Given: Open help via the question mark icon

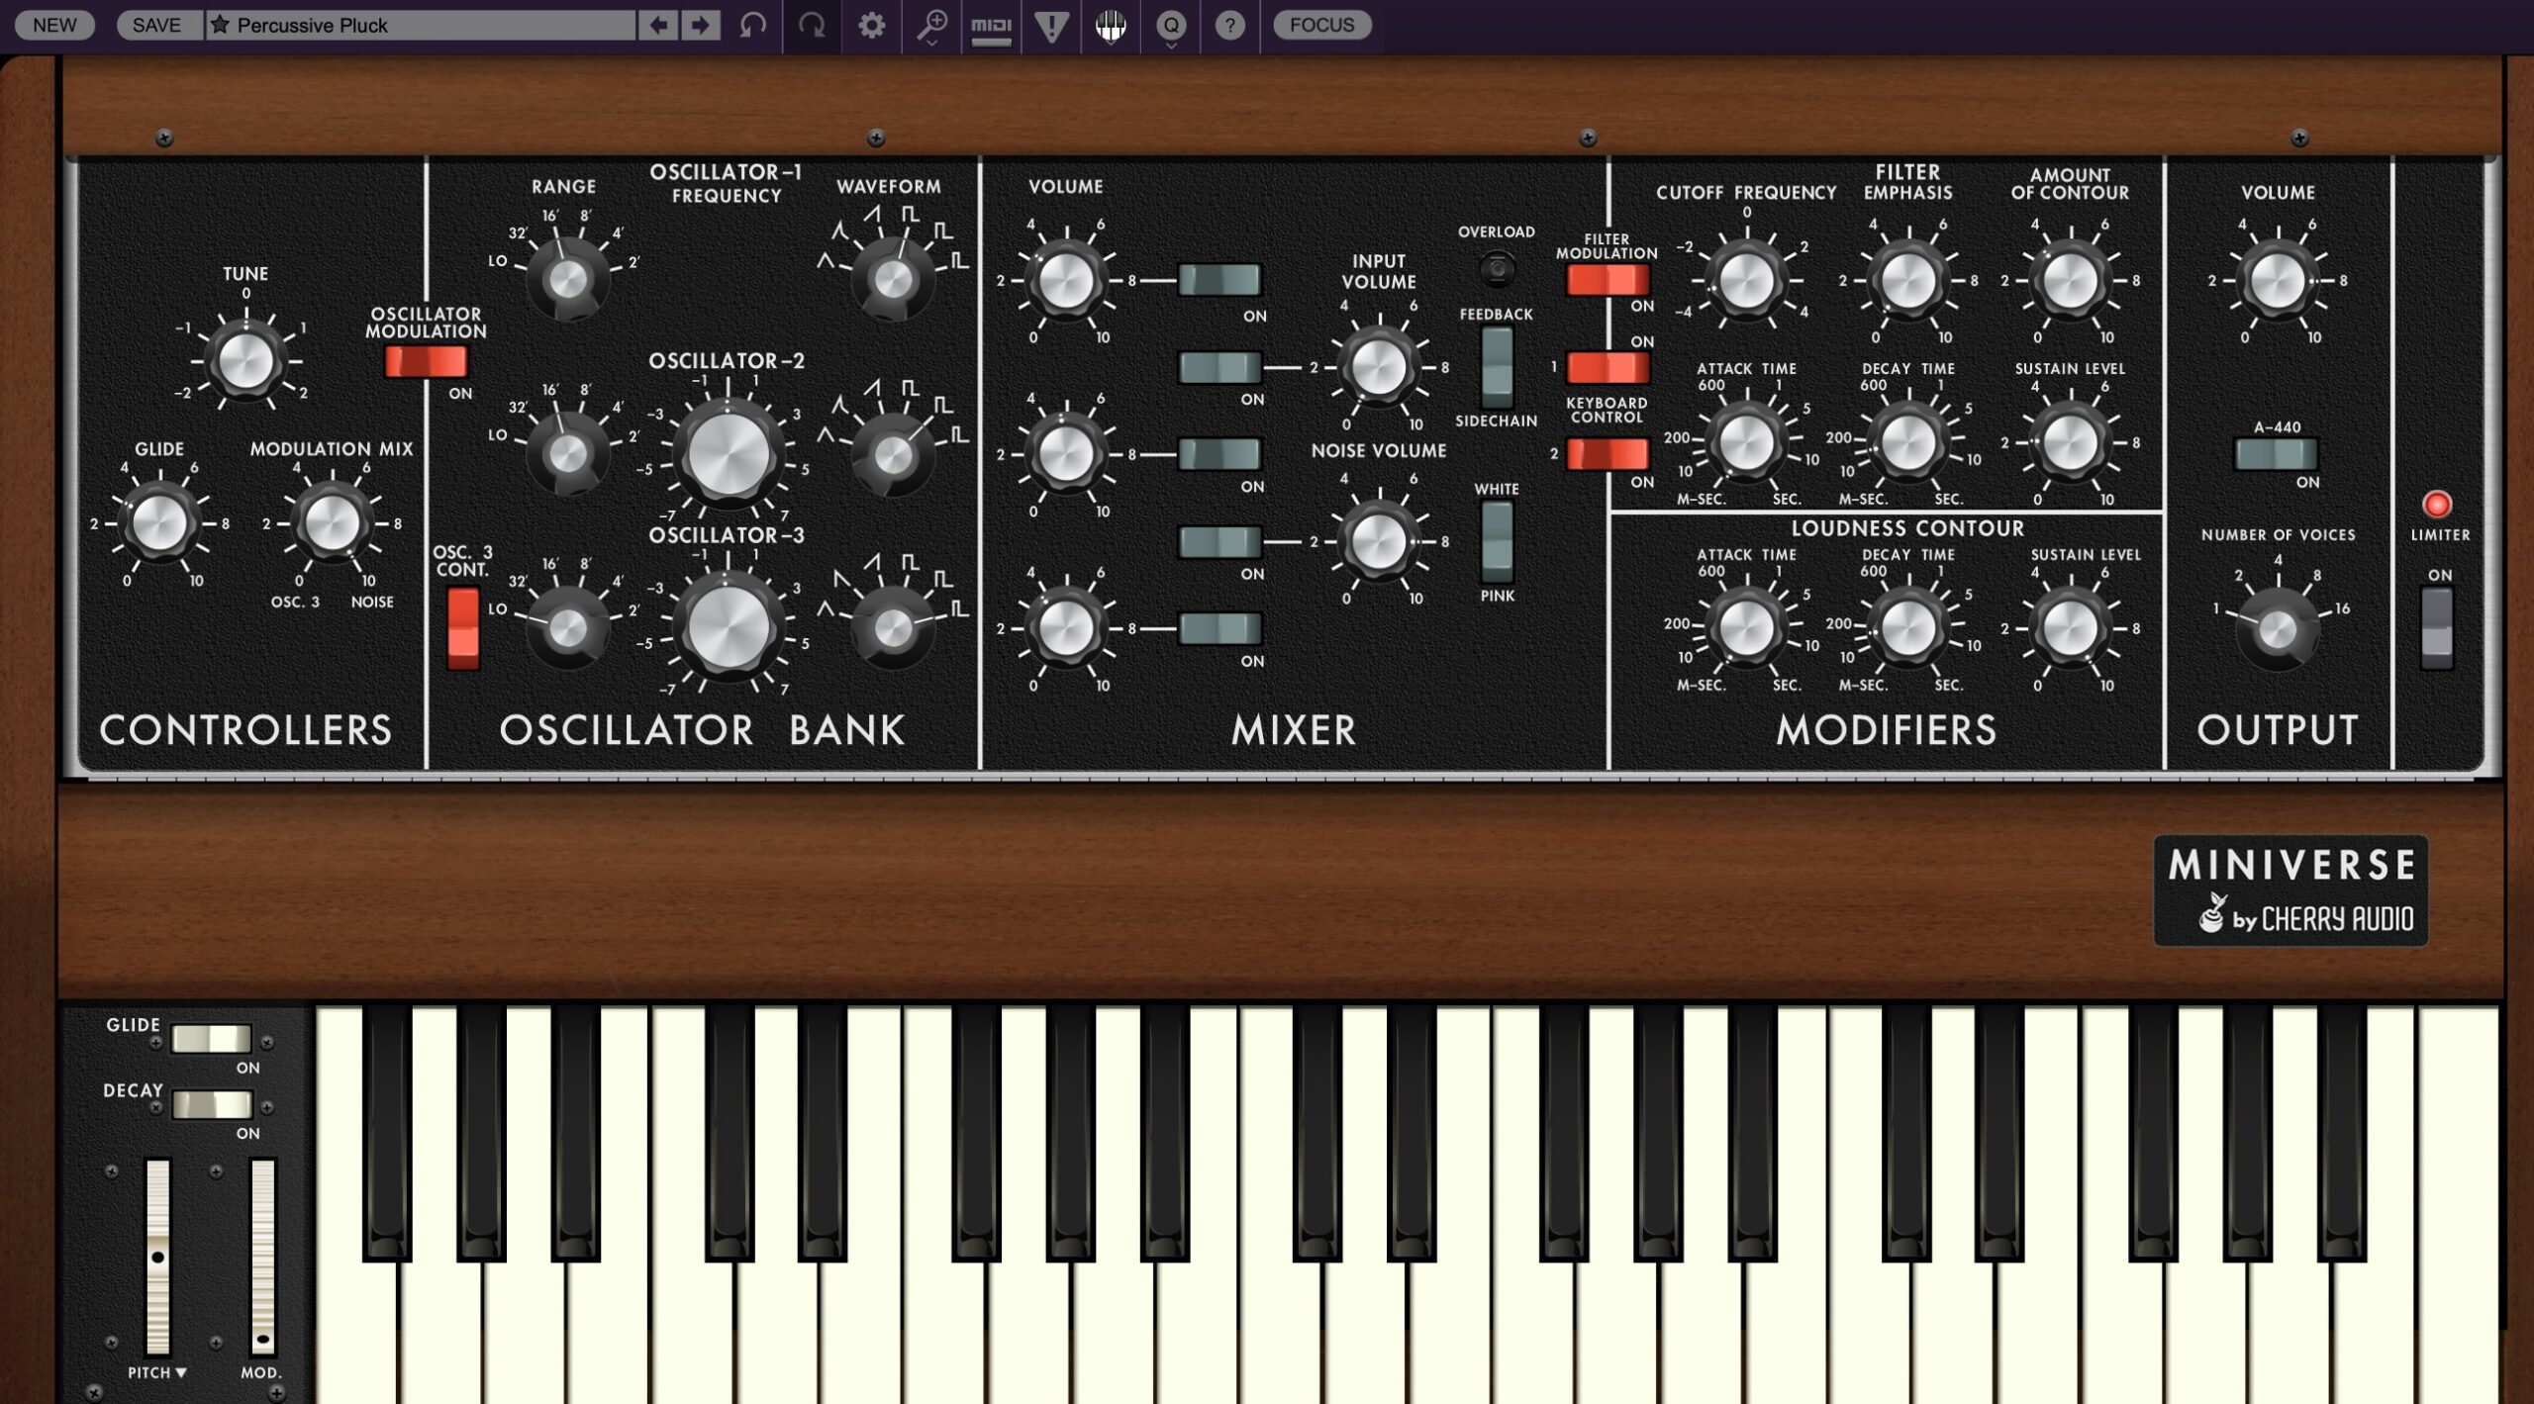Looking at the screenshot, I should coord(1229,26).
